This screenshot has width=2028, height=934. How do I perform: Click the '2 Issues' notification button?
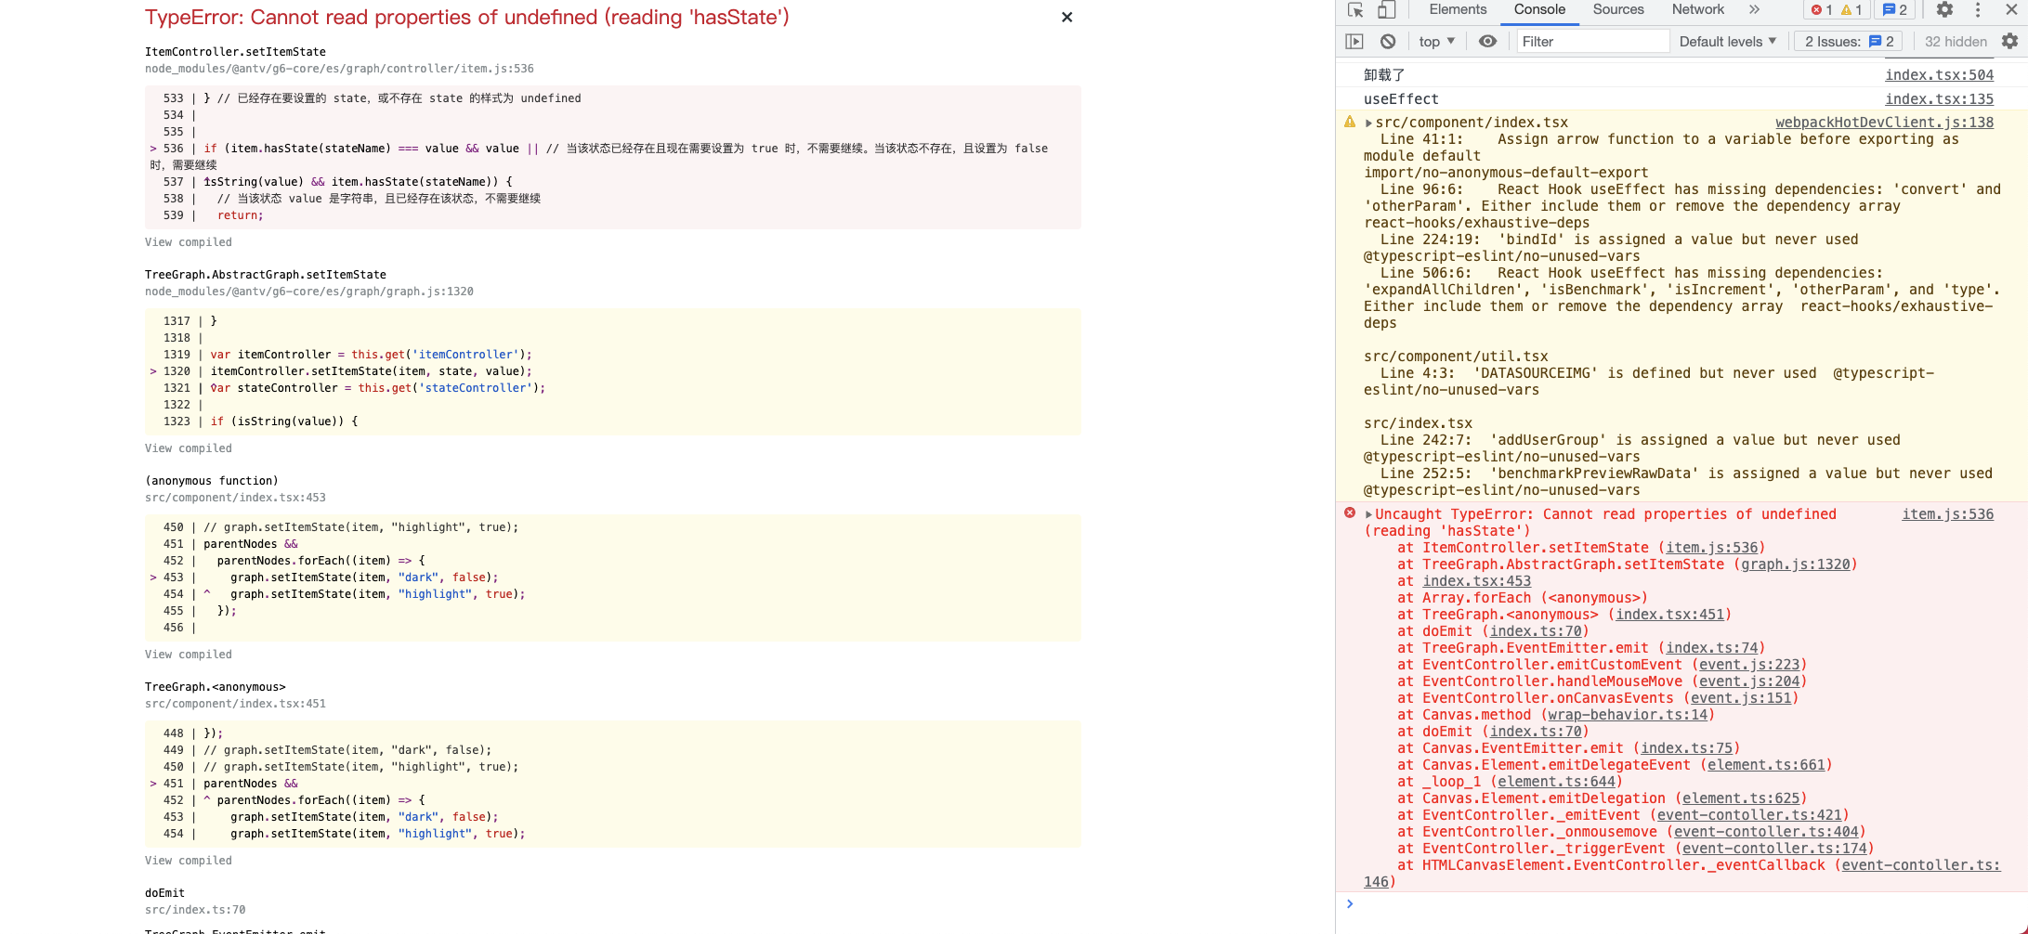point(1847,41)
